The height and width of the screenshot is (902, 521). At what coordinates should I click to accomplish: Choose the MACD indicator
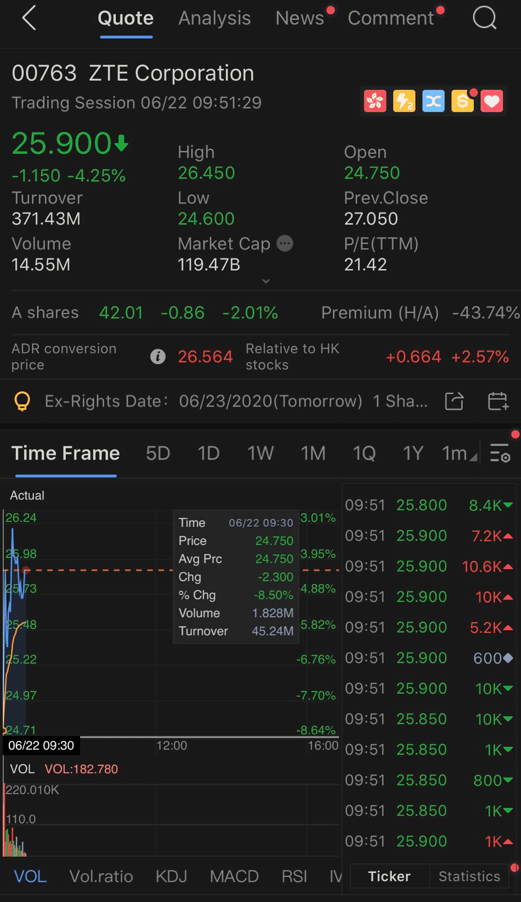[234, 876]
